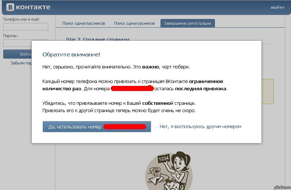Click the Обратите внимание! heading
291x190 pixels.
point(71,55)
